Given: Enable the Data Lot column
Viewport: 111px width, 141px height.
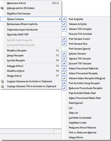Looking at the screenshot, I should point(86,113).
